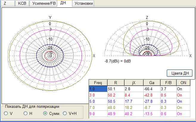Toggle On state for 7.0 row
The image size is (196, 122).
[x=183, y=107]
